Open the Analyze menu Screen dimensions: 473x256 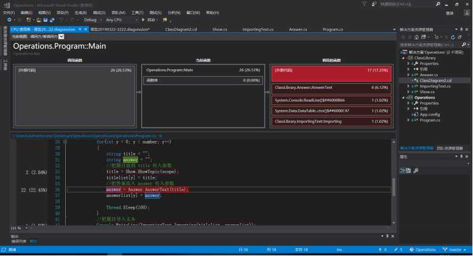point(174,13)
